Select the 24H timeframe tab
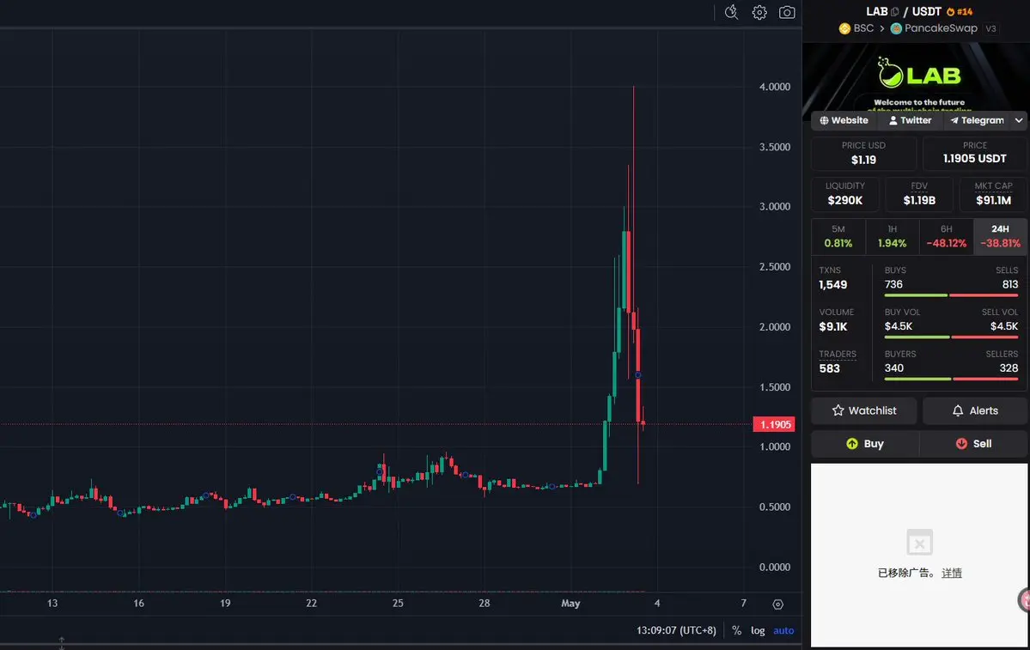Image resolution: width=1030 pixels, height=650 pixels. point(1001,236)
